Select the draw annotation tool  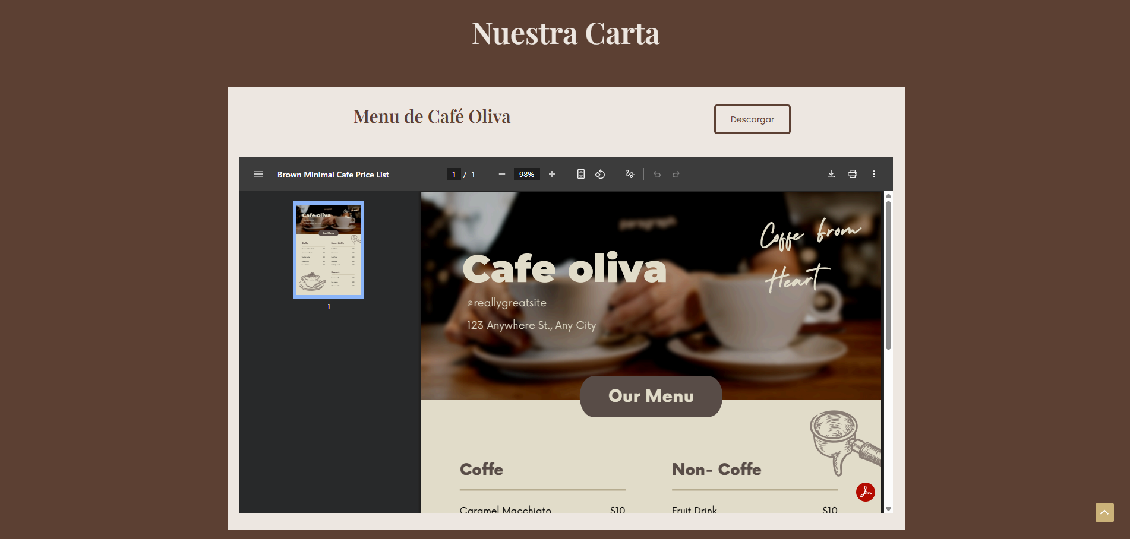click(x=630, y=174)
